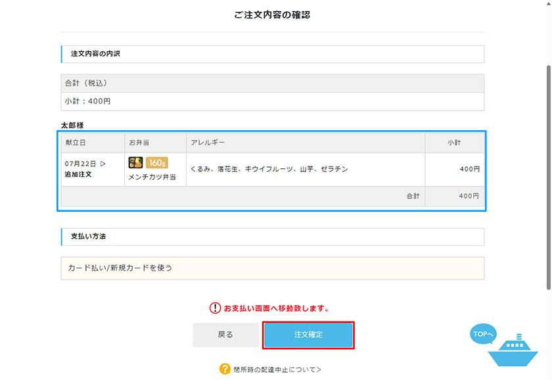
Task: Click the triangle arrow next to 07月22日
Action: [x=103, y=164]
